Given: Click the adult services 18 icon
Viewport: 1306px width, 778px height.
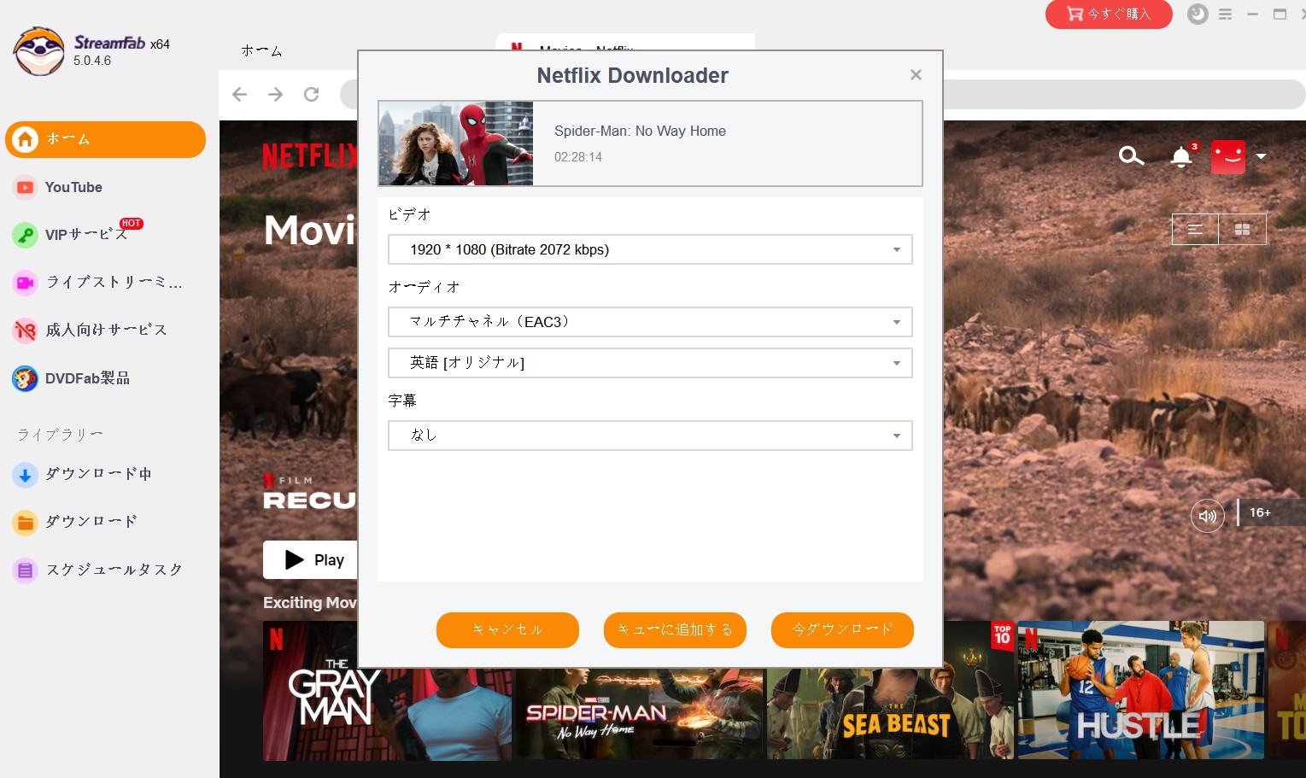Looking at the screenshot, I should (25, 331).
